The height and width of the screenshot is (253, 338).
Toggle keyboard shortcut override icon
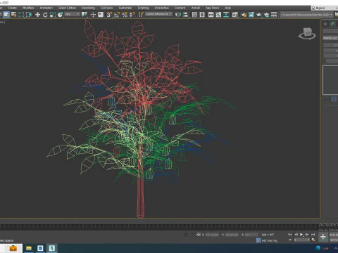[x=101, y=15]
